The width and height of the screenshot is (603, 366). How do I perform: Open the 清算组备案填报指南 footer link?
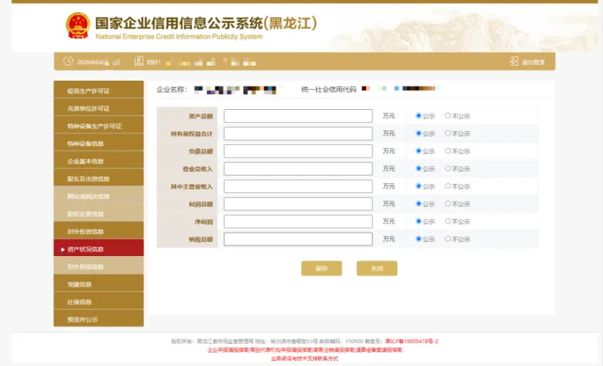coord(379,350)
